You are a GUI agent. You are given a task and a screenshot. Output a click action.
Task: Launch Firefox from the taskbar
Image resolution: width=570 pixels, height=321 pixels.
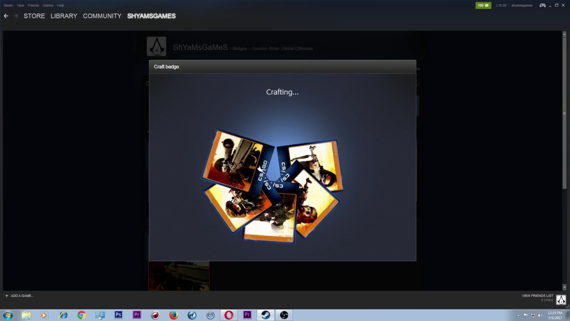tap(174, 315)
